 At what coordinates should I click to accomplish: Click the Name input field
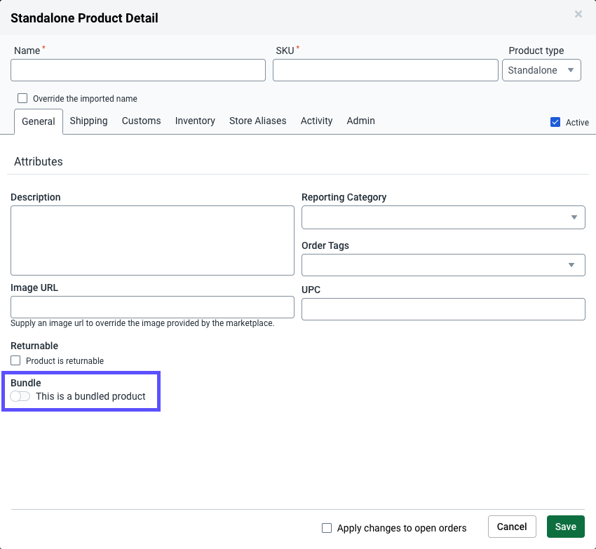coord(138,70)
